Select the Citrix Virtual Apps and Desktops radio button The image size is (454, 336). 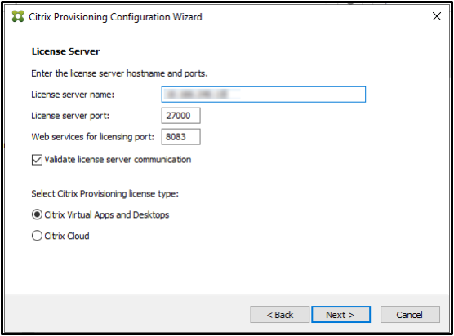pyautogui.click(x=37, y=214)
